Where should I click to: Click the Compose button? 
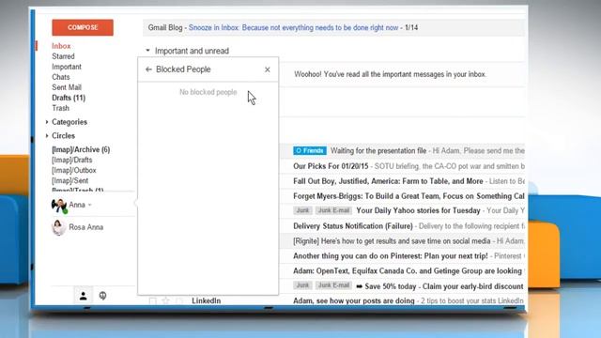click(83, 27)
